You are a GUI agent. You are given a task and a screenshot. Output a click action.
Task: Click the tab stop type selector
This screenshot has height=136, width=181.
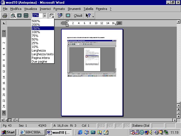4,23
